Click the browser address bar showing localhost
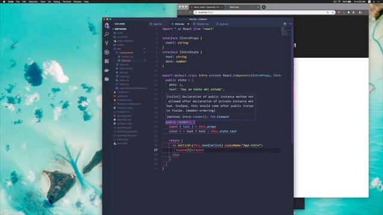Image resolution: width=383 pixels, height=215 pixels. pos(265,12)
